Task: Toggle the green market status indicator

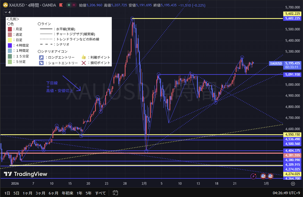Action: tap(68, 5)
